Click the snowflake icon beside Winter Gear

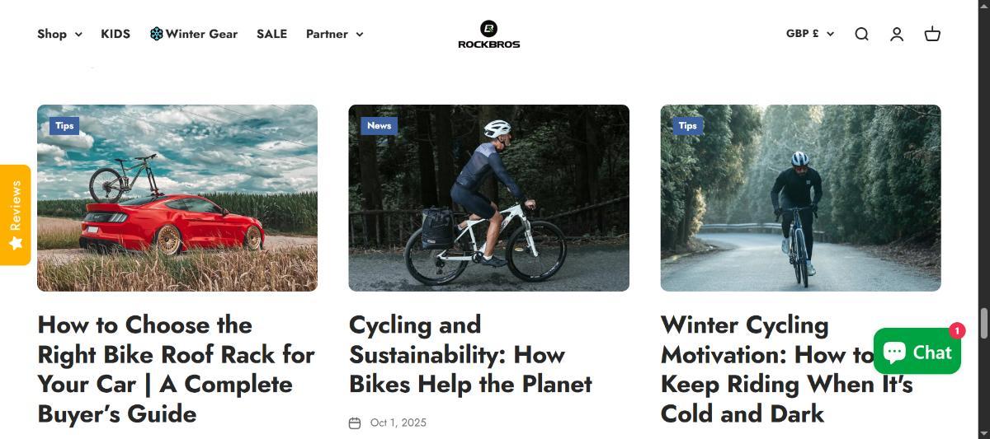pyautogui.click(x=156, y=34)
